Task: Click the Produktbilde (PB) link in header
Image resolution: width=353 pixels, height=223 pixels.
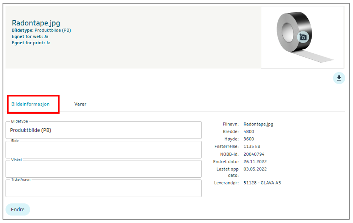Action: click(53, 30)
